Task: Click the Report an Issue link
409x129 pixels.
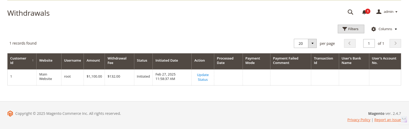Action: (387, 120)
